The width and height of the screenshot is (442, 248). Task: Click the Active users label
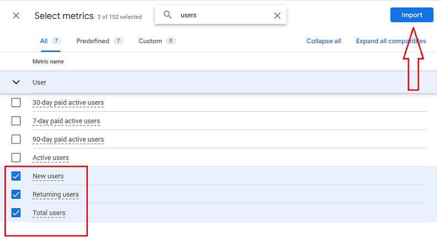51,158
